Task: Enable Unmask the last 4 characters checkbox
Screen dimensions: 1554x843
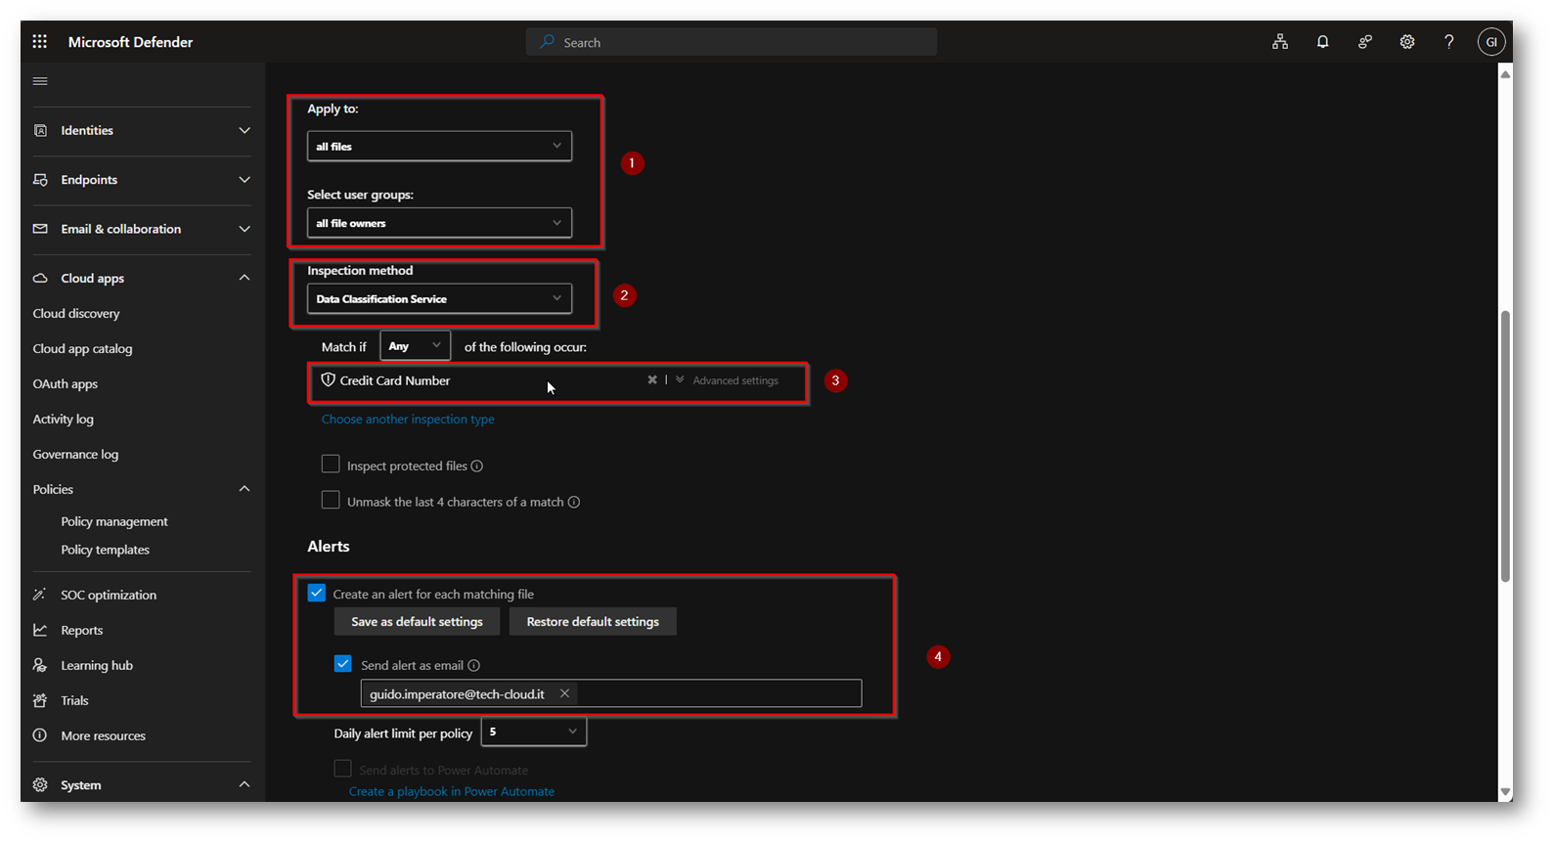Action: click(331, 500)
